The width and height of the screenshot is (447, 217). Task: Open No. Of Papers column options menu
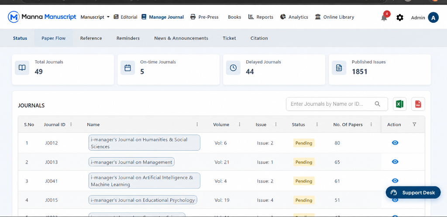(371, 124)
